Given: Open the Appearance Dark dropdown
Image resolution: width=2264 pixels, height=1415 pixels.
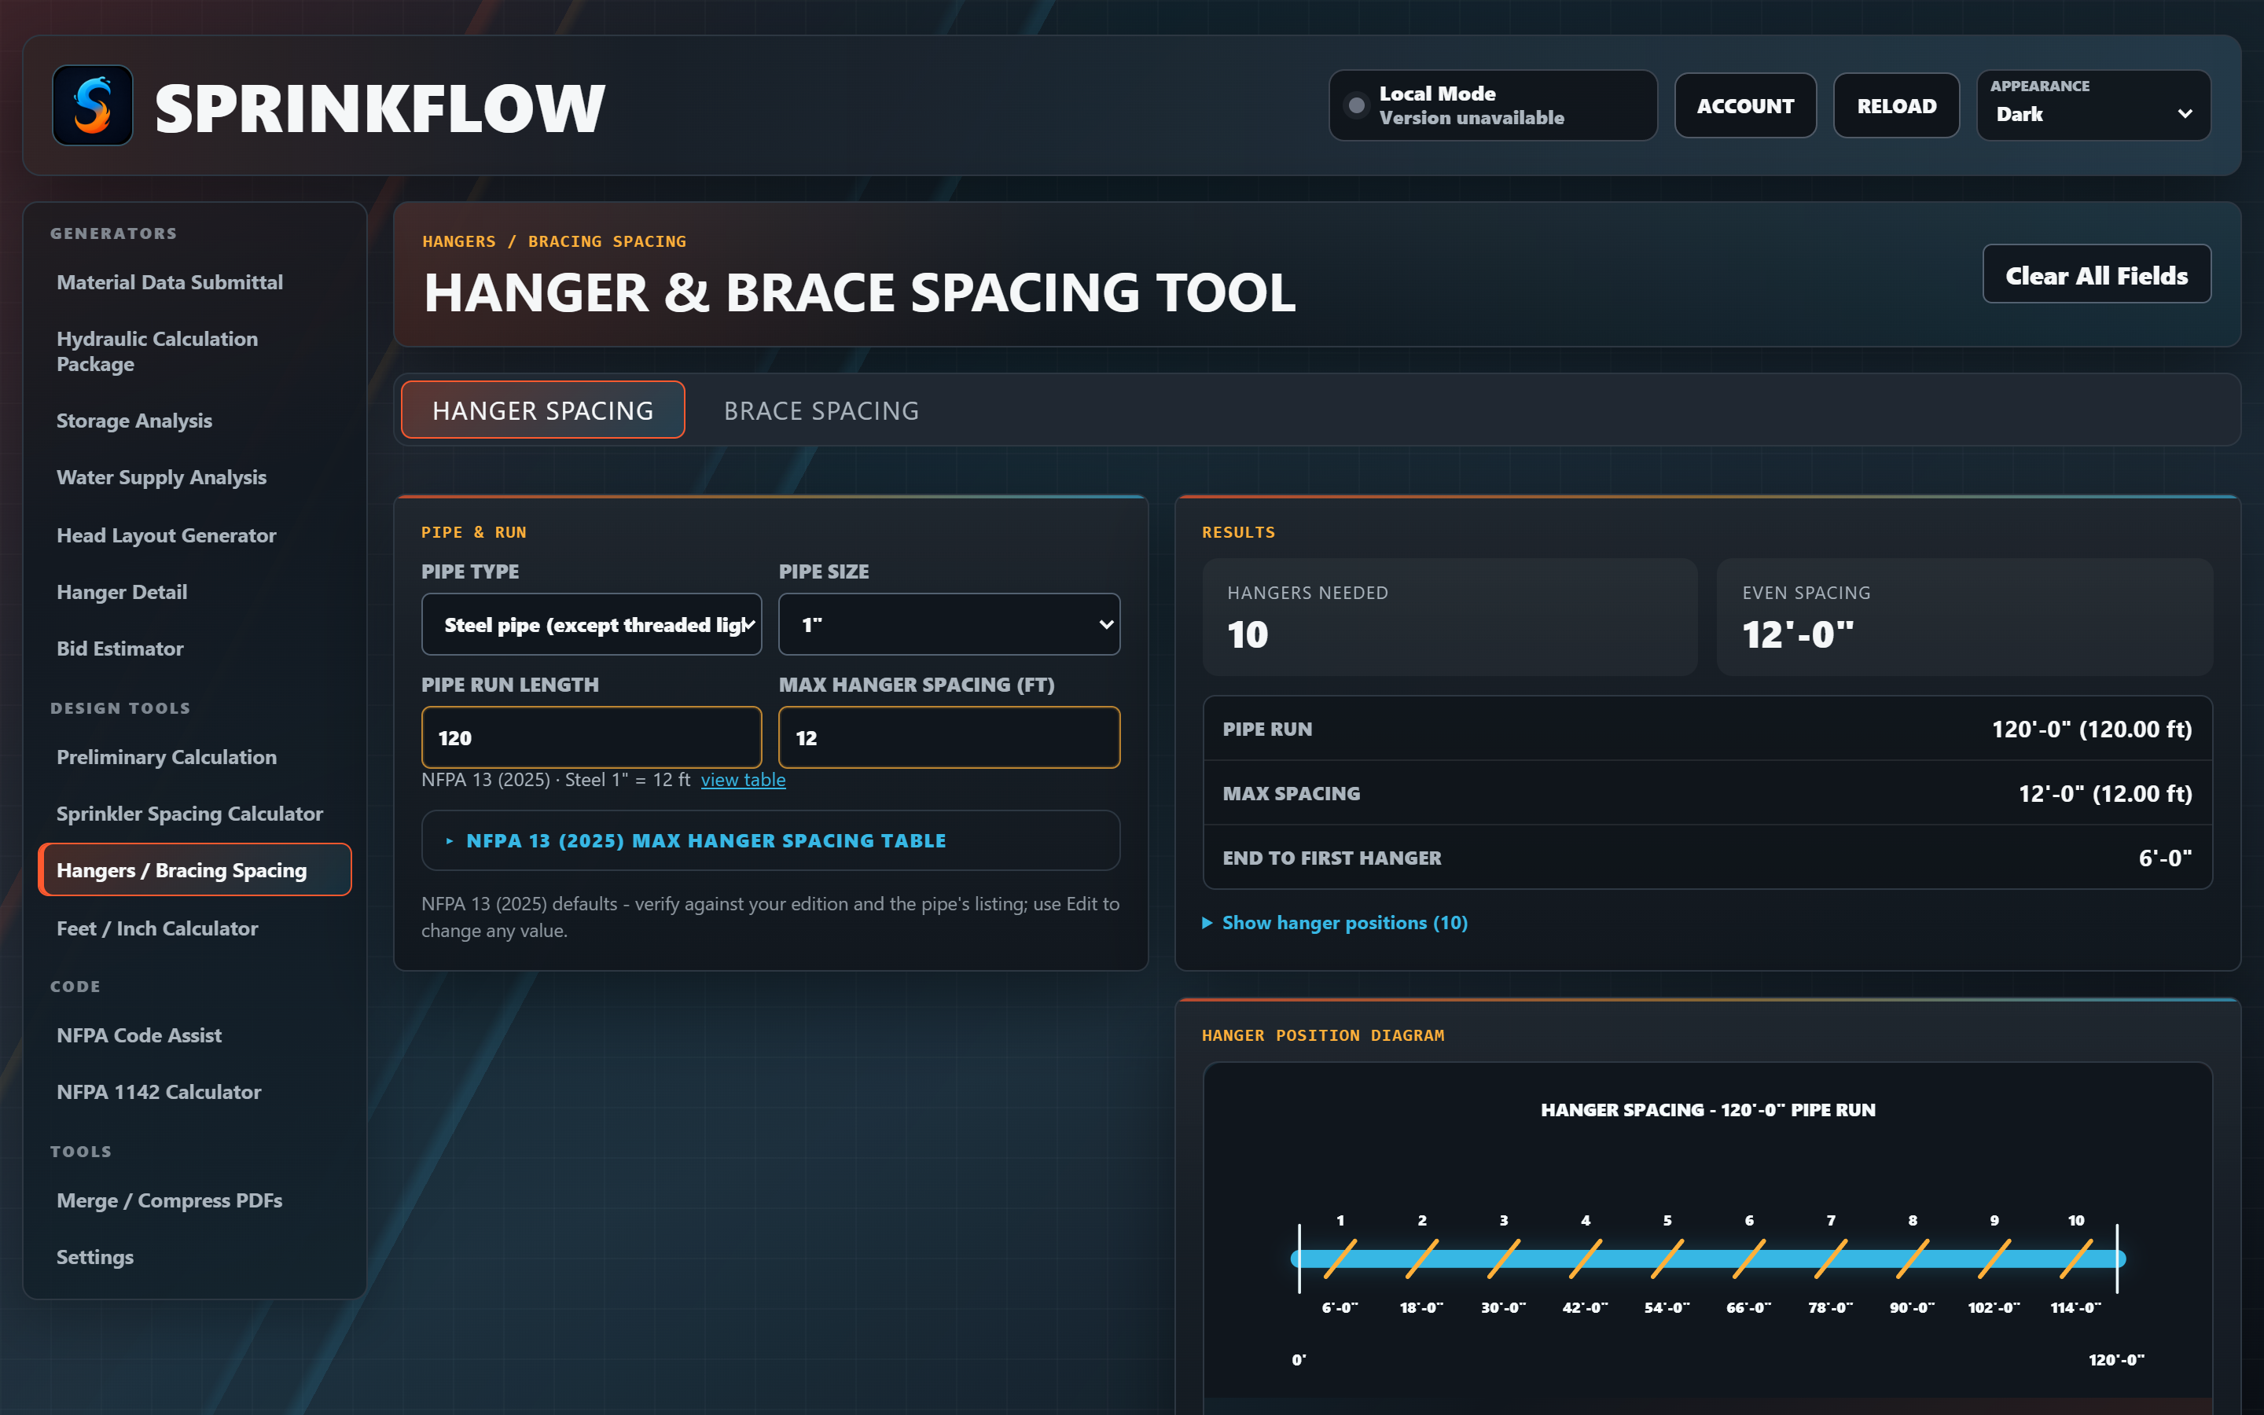Looking at the screenshot, I should tap(2093, 106).
